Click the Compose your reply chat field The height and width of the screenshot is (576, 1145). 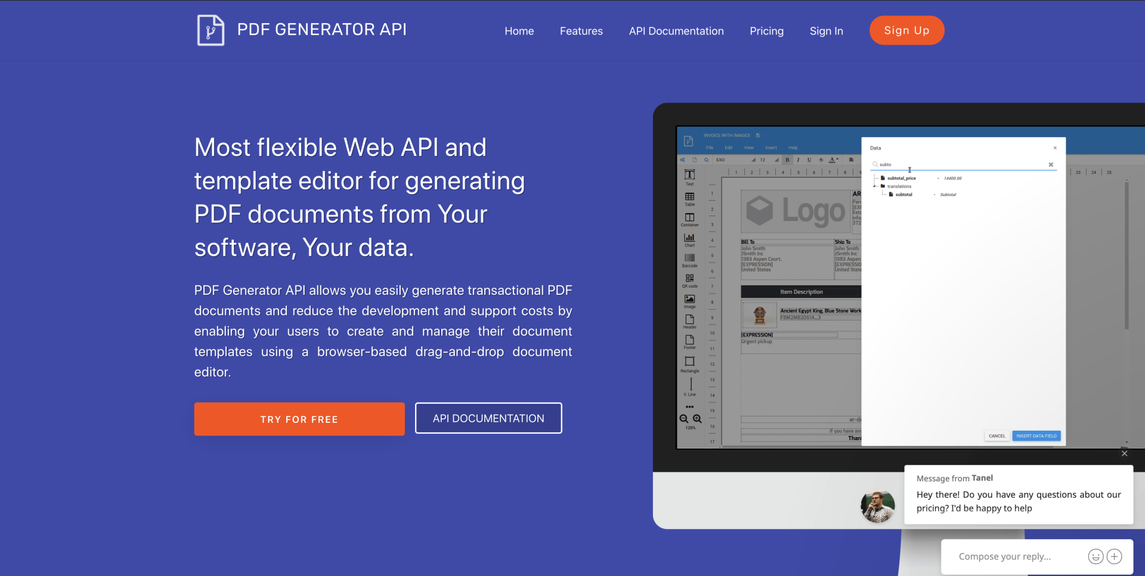(1014, 556)
